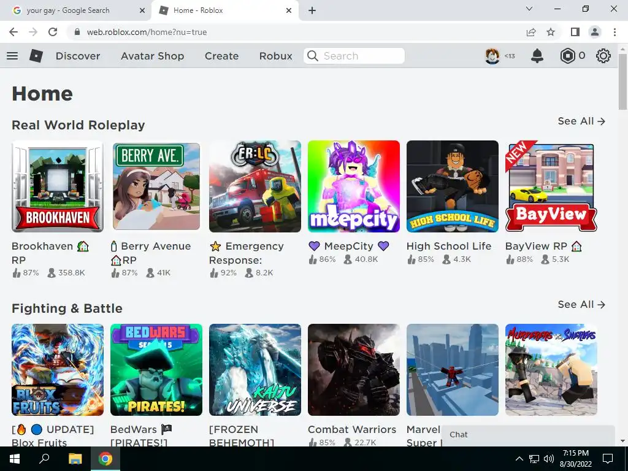This screenshot has height=471, width=628.
Task: Open the Brookhaven RP title link
Action: [x=50, y=253]
